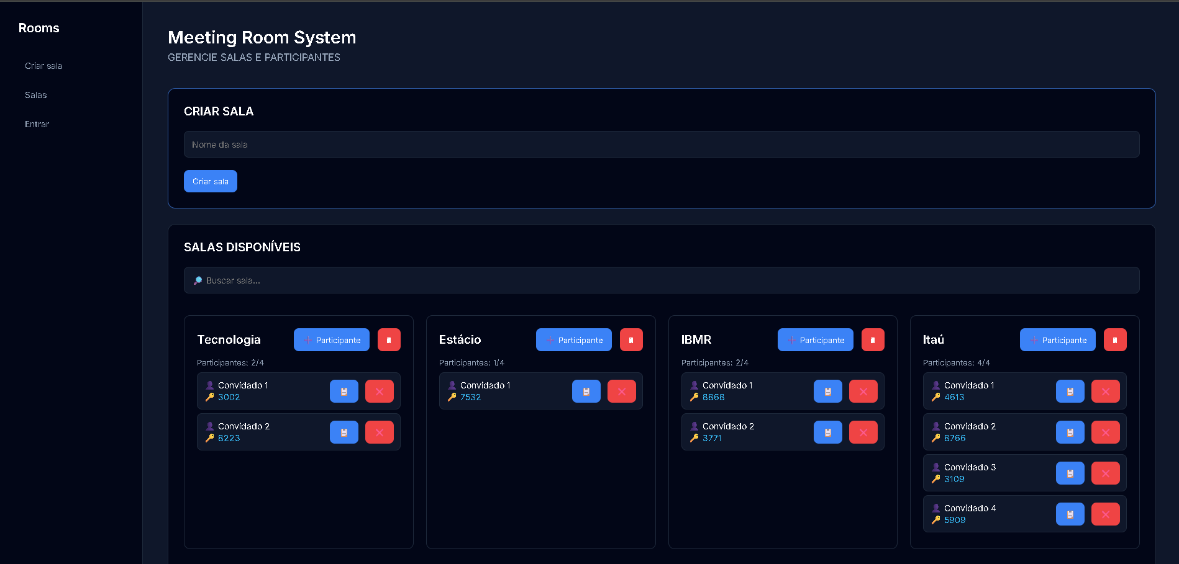1179x564 pixels.
Task: Focus the Nome da sala input field
Action: (662, 145)
